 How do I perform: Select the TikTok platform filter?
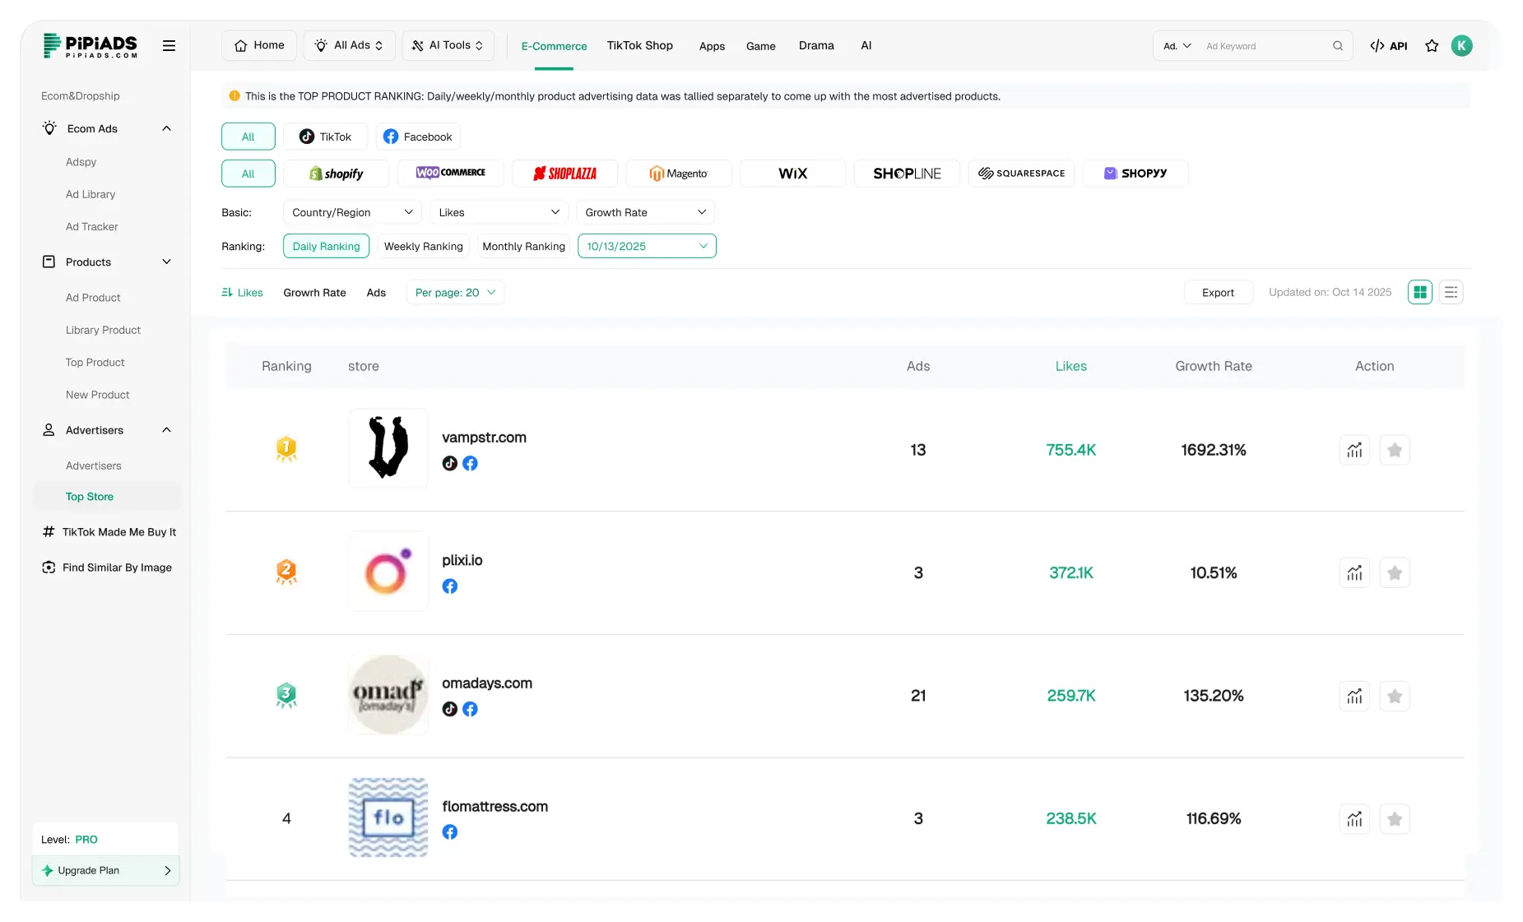[325, 137]
